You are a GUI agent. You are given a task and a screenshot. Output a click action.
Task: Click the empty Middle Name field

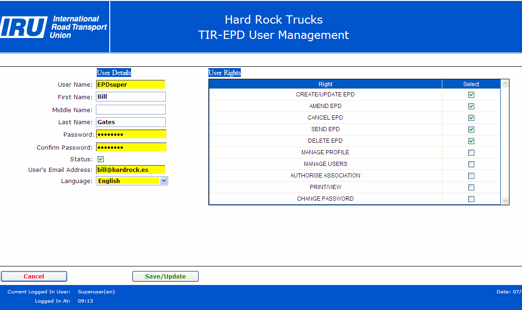pos(131,109)
